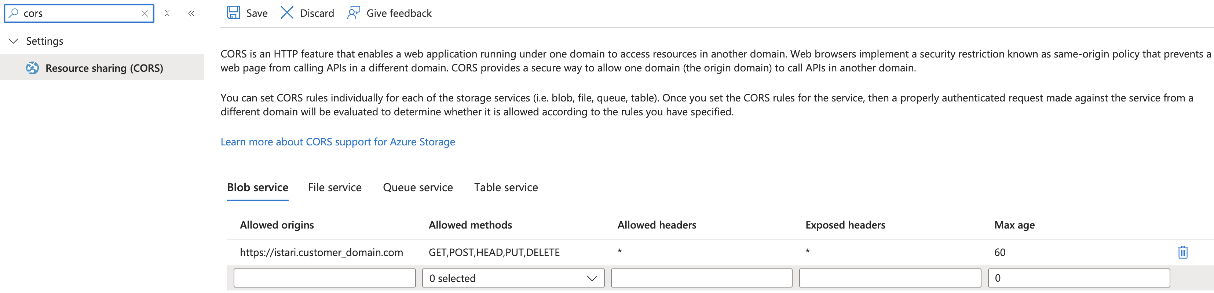Focus the empty Allowed origins field
This screenshot has height=293, width=1214.
324,278
